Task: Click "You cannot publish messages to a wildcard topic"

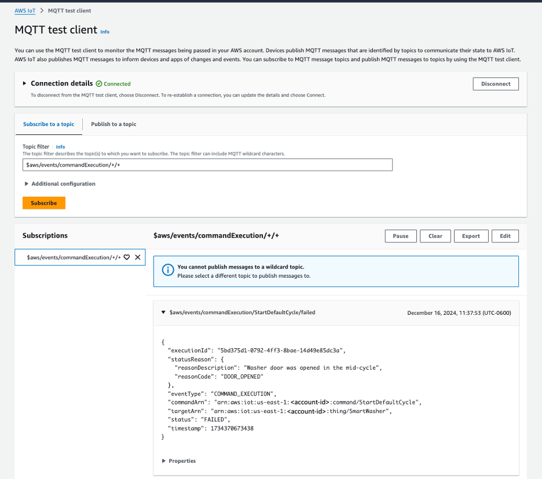Action: click(240, 267)
